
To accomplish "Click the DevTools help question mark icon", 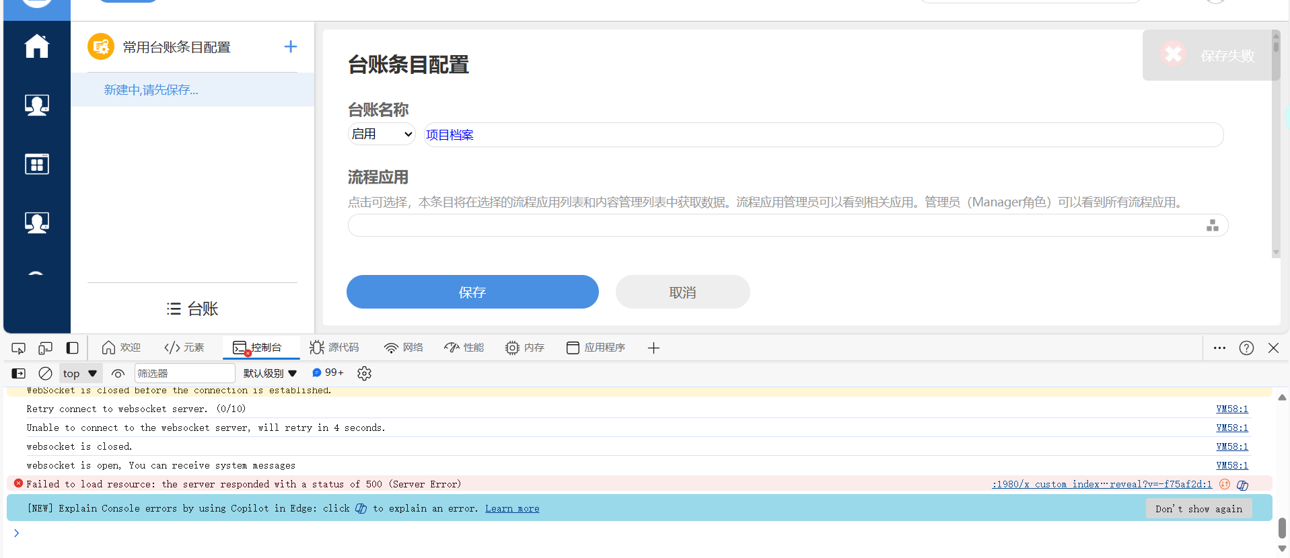I will (x=1246, y=348).
